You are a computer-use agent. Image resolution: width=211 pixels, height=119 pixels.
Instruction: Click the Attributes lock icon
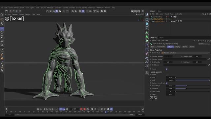(205, 41)
